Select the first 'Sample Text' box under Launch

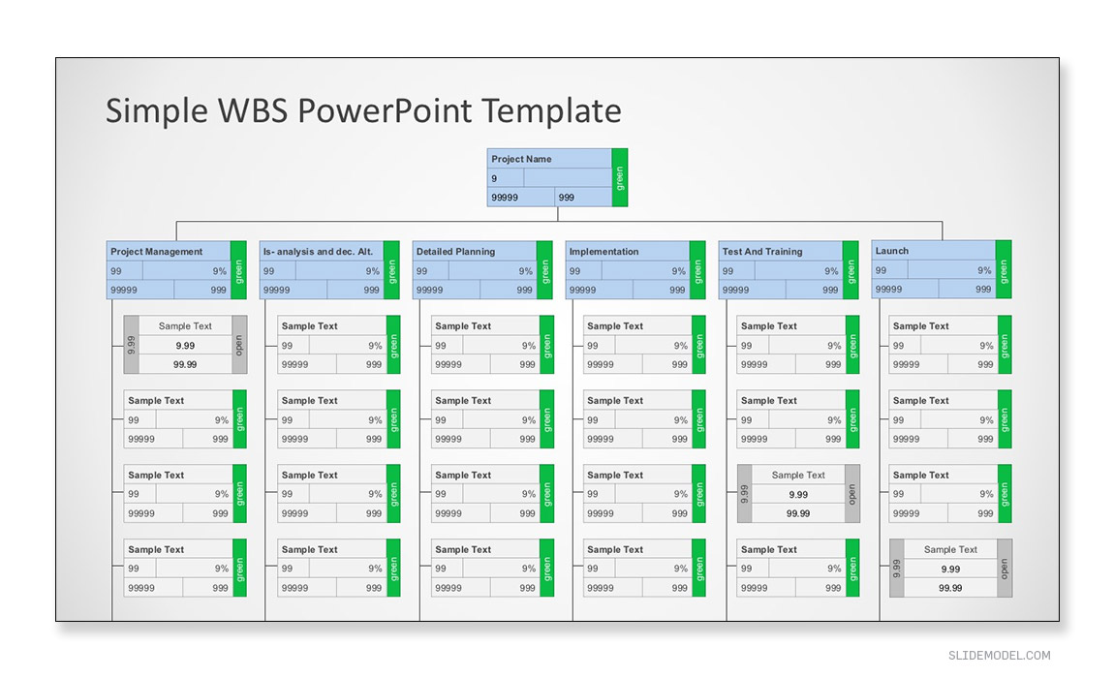(950, 345)
